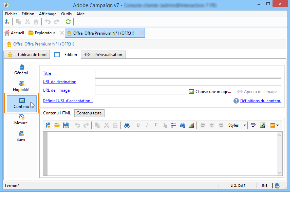Click the spell check ABC icon
Image resolution: width=300 pixels, height=203 pixels.
pos(254,125)
